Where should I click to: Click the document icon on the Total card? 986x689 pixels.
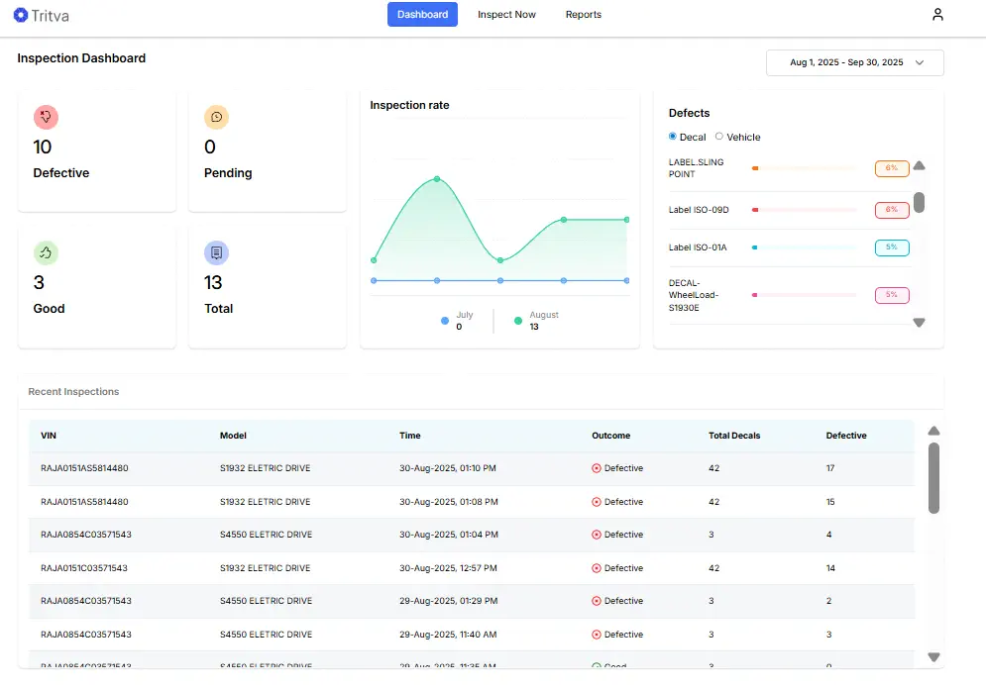tap(216, 252)
